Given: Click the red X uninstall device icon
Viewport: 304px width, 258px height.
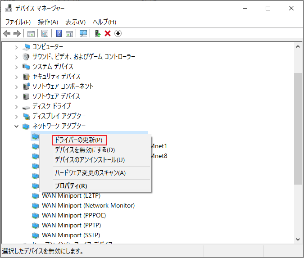Looking at the screenshot, I should (x=108, y=33).
